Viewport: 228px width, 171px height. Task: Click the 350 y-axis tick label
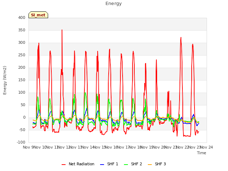(x=22, y=30)
